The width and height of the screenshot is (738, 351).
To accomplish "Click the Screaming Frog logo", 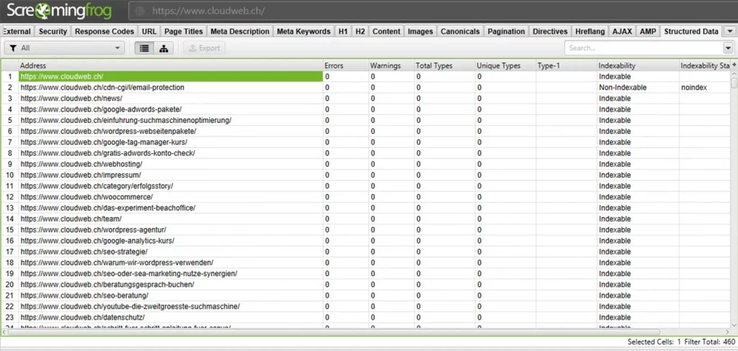I will point(59,10).
